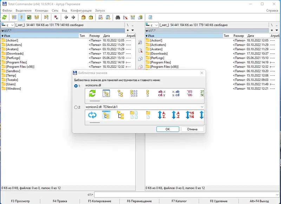Expand the command line history dropdown
Screen dimensions: 281x204
(x=278, y=195)
